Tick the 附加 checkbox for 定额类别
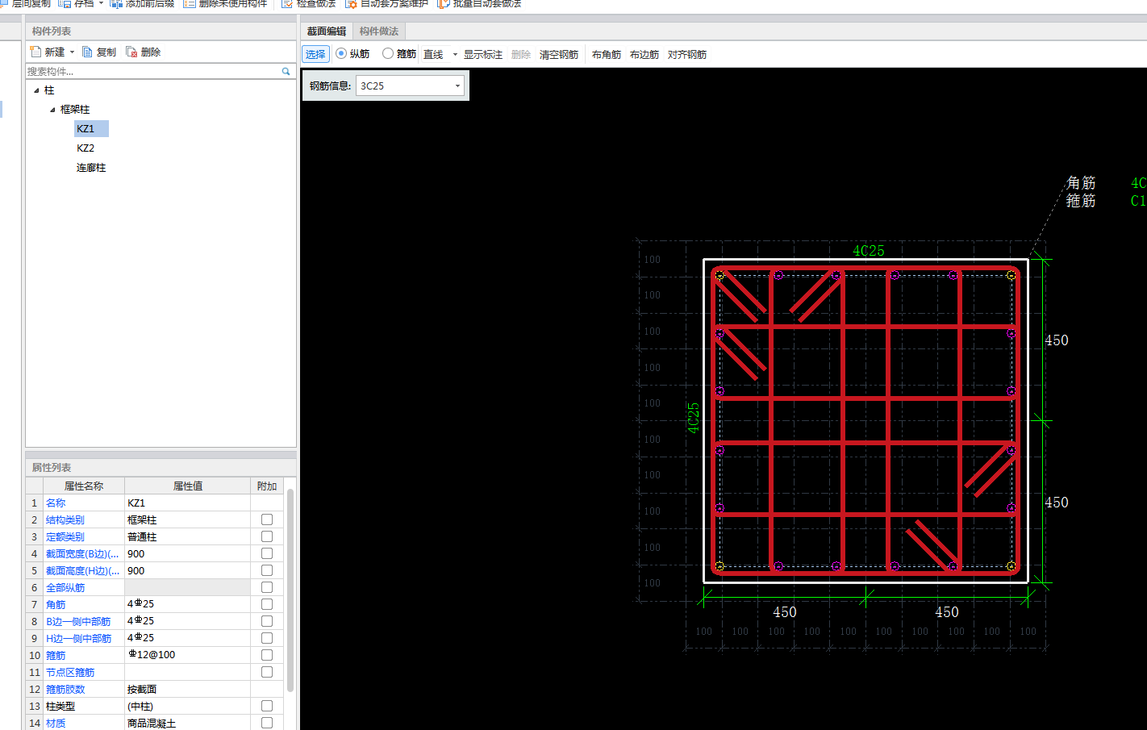Image resolution: width=1147 pixels, height=730 pixels. point(267,536)
